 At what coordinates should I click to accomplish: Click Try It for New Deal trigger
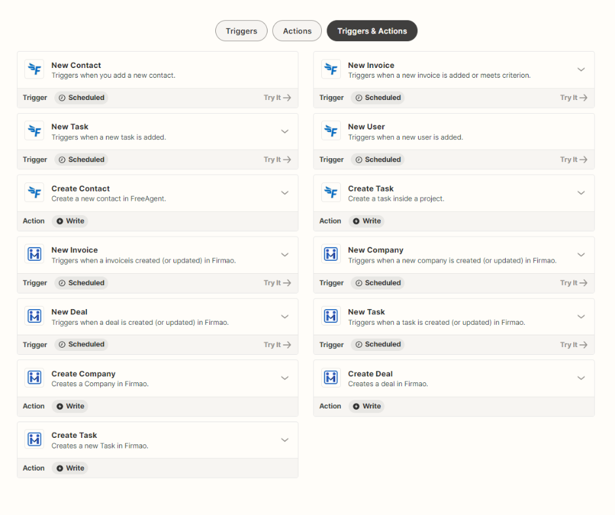(x=277, y=344)
